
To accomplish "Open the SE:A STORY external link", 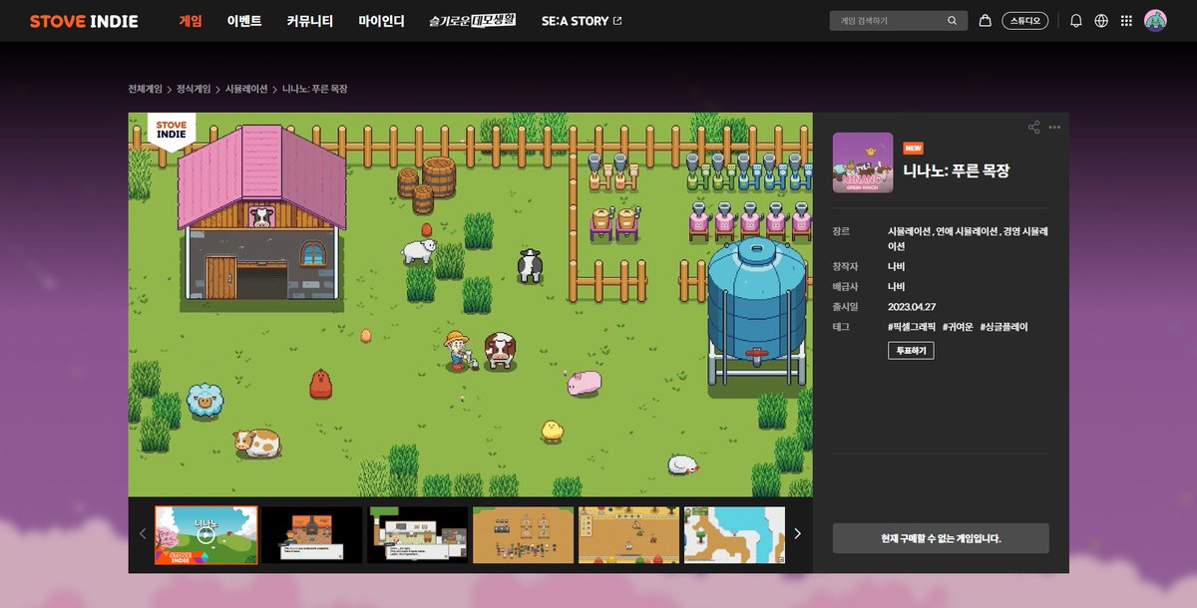I will click(x=582, y=21).
